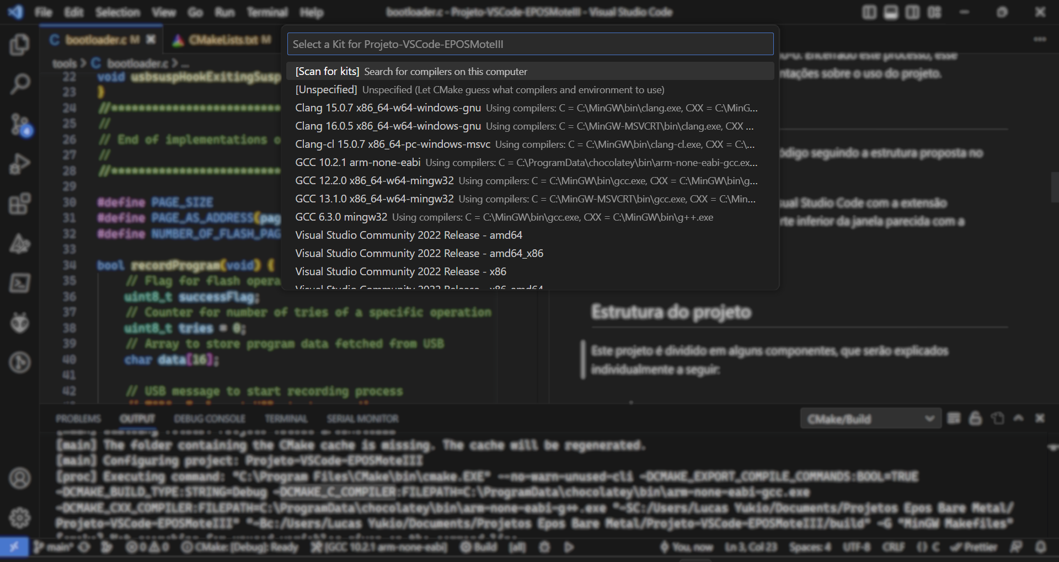Click the tools breadcrumb segment
Screen dimensions: 1059x562
[65, 63]
